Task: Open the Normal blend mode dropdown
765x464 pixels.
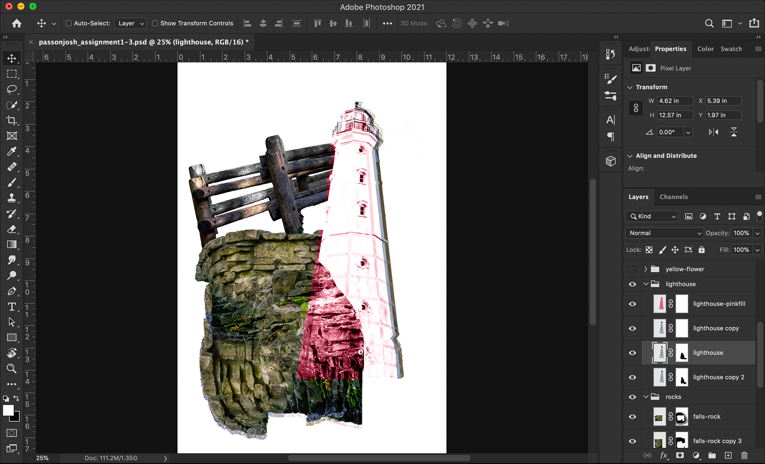Action: pos(664,233)
